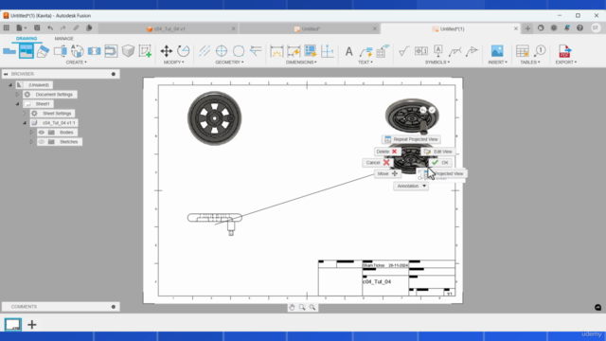Switch to the DRAWING ribbon tab
The width and height of the screenshot is (606, 341).
(27, 39)
